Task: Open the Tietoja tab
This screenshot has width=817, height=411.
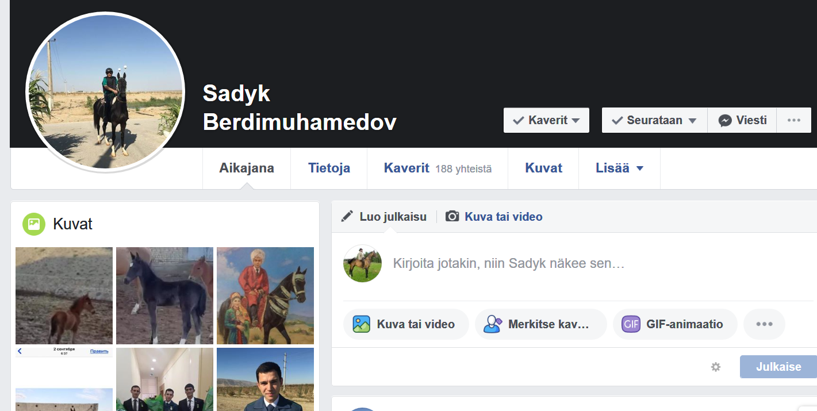Action: 329,168
